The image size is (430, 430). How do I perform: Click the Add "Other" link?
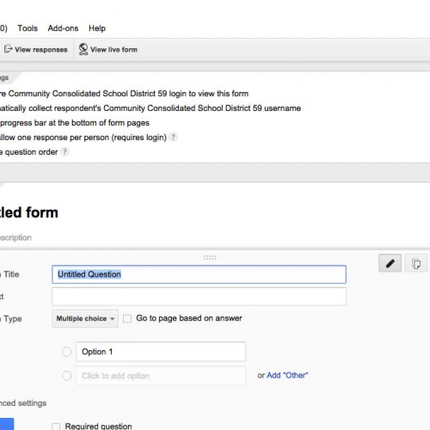pos(287,375)
